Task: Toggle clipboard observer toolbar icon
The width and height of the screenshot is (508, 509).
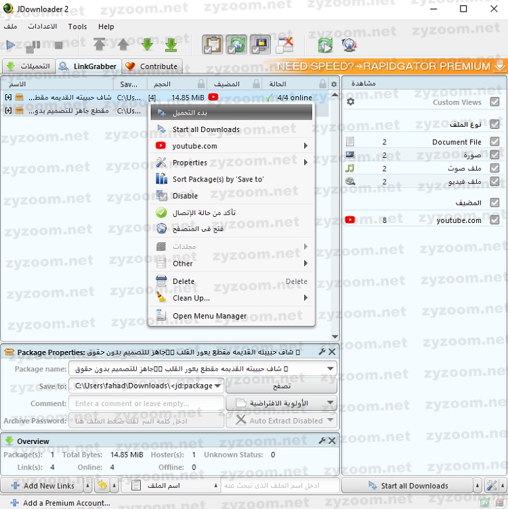Action: tap(212, 45)
